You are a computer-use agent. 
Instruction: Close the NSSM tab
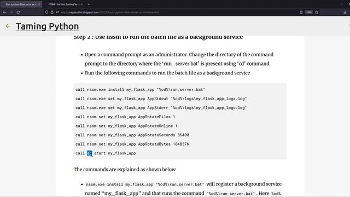(x=81, y=4)
